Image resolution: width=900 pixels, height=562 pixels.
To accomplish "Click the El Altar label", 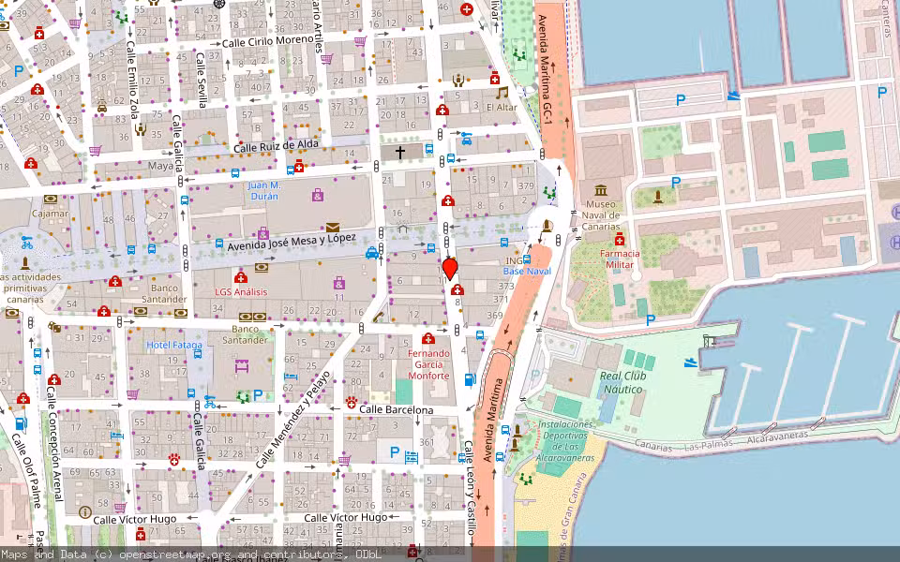I will pos(502,107).
